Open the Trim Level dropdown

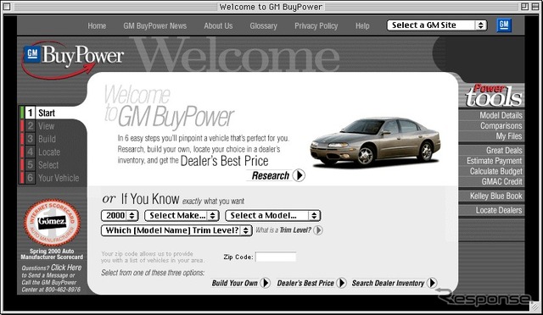click(x=176, y=230)
